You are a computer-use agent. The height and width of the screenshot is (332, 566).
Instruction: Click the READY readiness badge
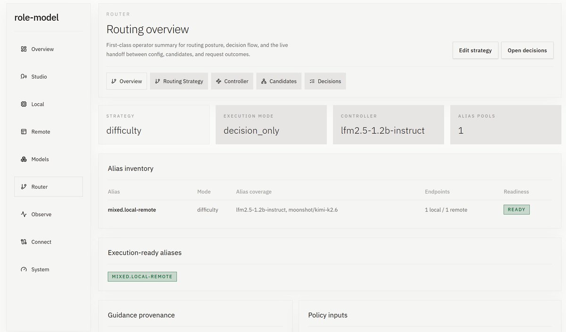(x=516, y=210)
